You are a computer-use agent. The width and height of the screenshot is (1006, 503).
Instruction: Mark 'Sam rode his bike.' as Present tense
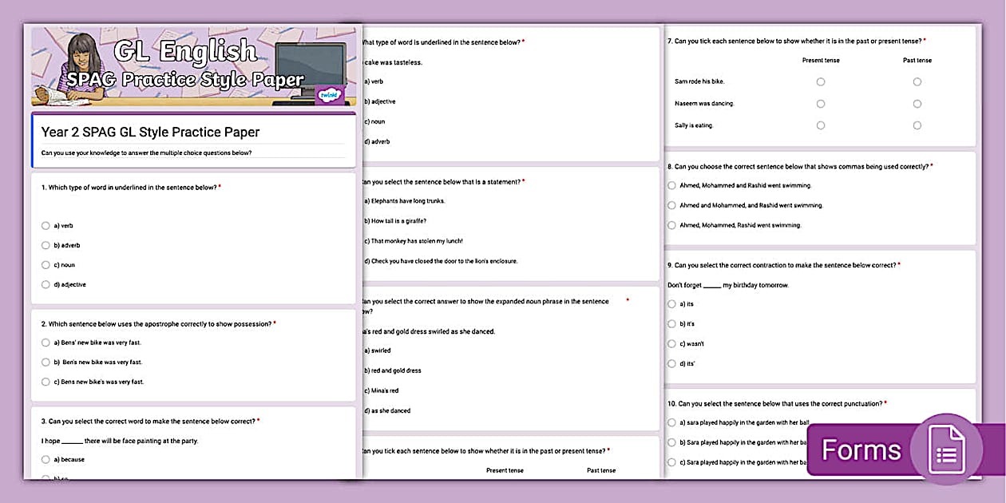click(821, 81)
